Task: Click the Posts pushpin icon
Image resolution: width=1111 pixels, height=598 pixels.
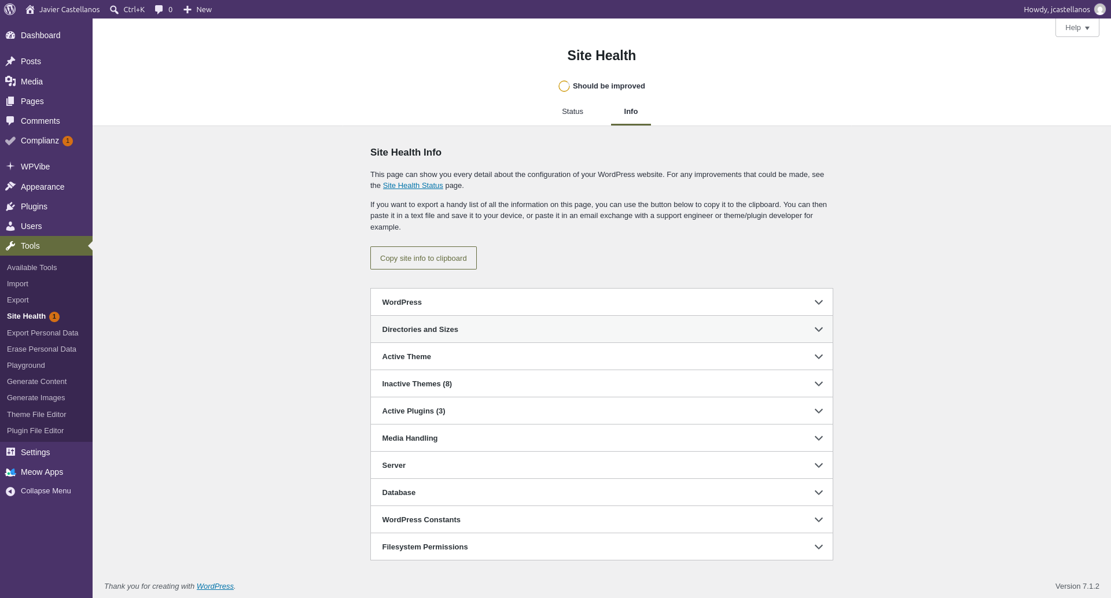Action: (x=10, y=61)
